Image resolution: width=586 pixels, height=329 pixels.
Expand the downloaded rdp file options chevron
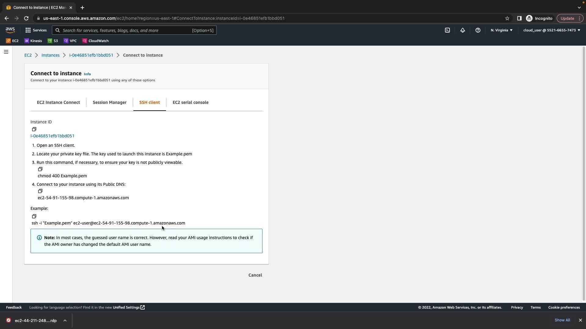coord(65,320)
